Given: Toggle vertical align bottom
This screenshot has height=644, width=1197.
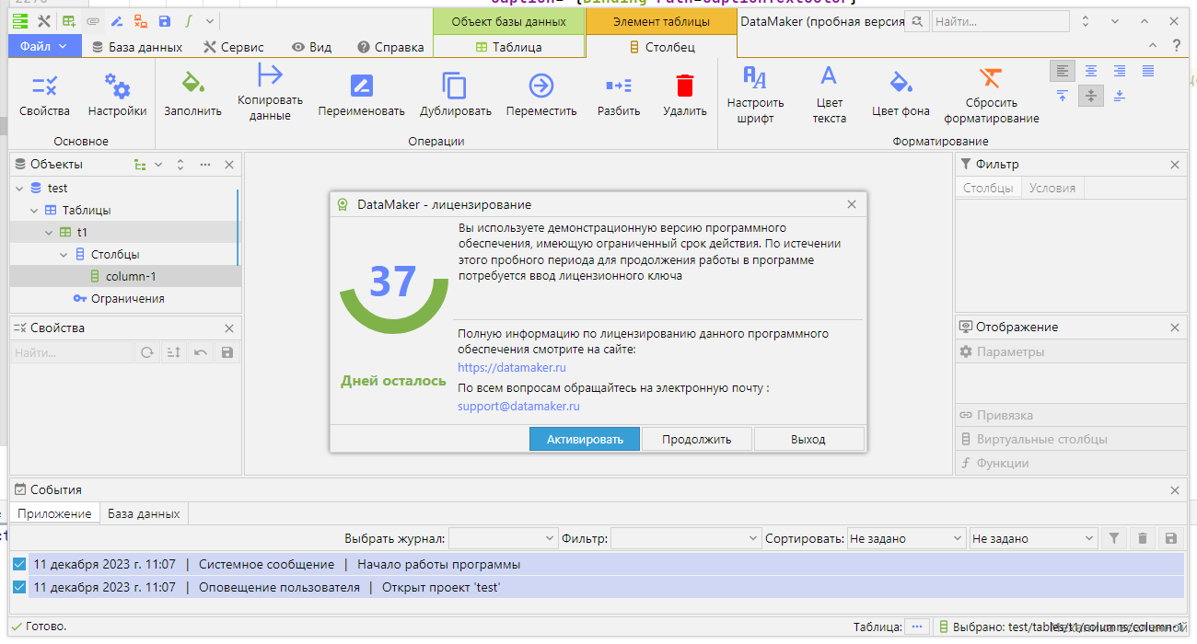Looking at the screenshot, I should [1120, 96].
